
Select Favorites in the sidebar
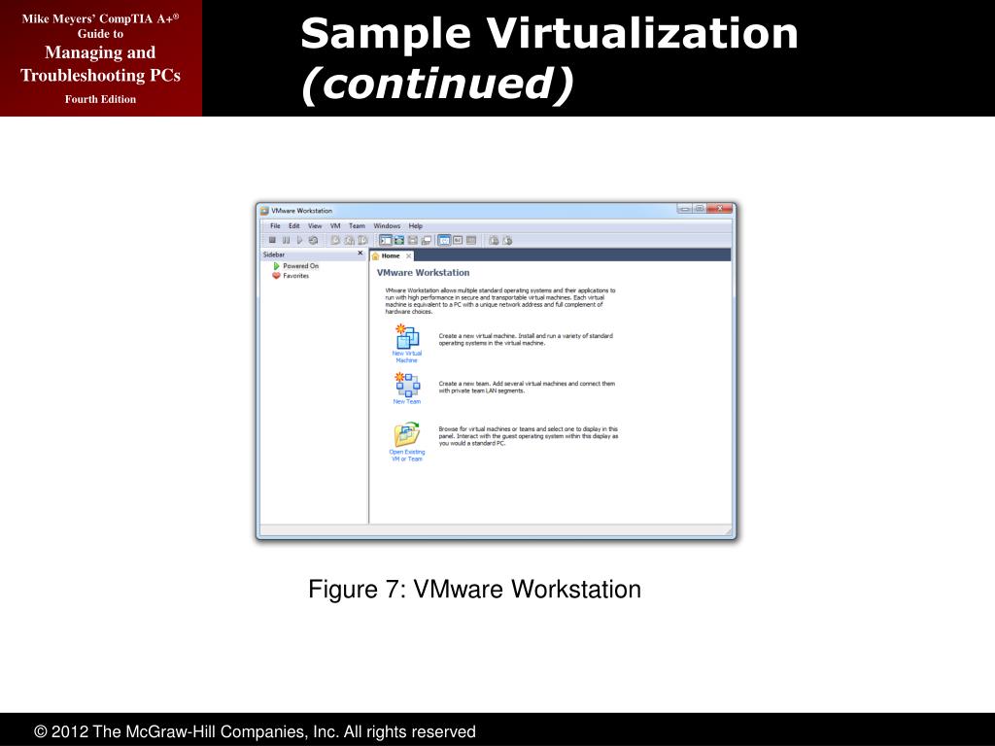coord(295,276)
